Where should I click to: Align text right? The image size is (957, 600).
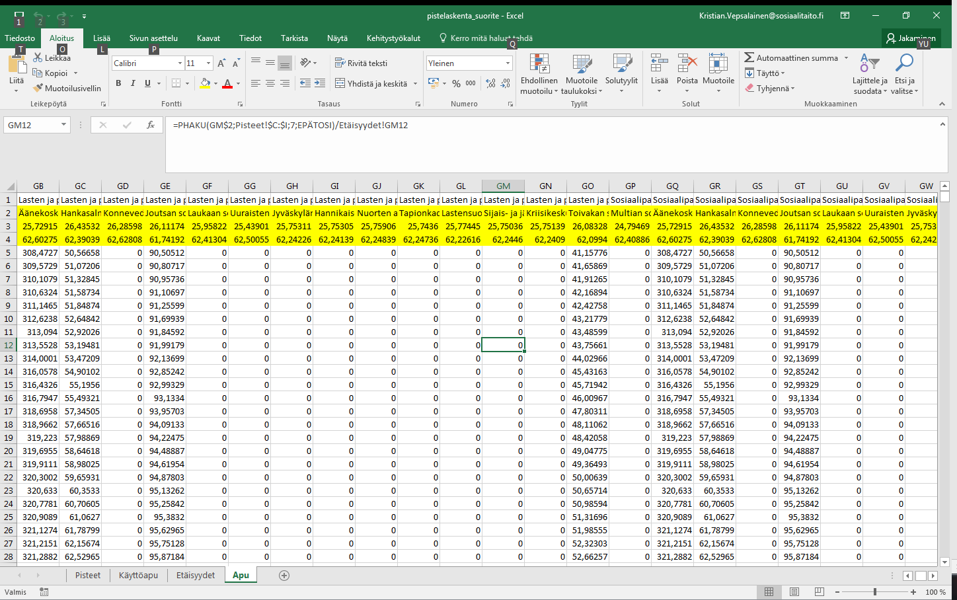click(x=285, y=83)
